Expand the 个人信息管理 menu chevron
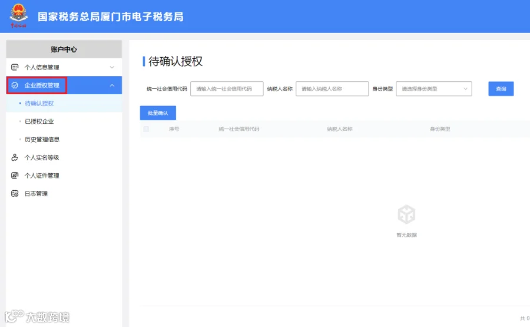 (112, 67)
